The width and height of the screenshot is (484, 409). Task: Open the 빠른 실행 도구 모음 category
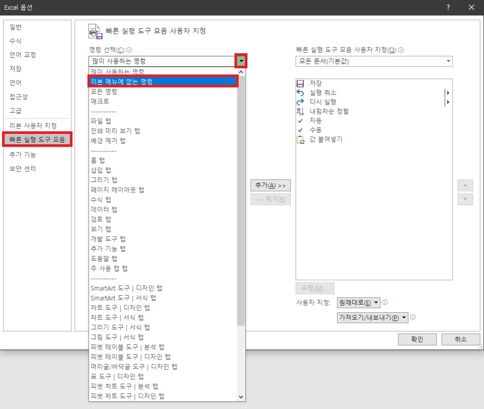click(37, 140)
